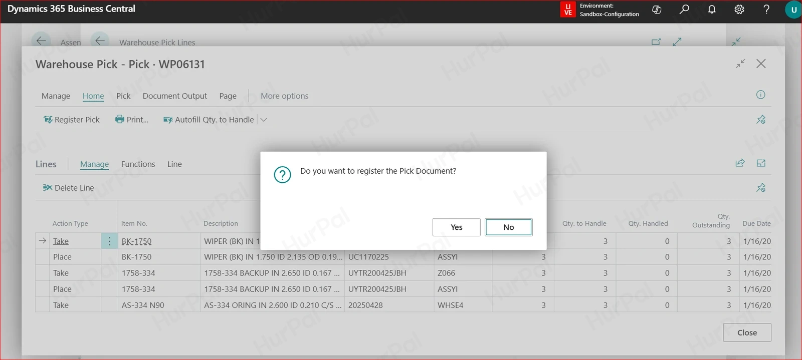Open Warehouse Pick Lines in new window

click(x=656, y=42)
